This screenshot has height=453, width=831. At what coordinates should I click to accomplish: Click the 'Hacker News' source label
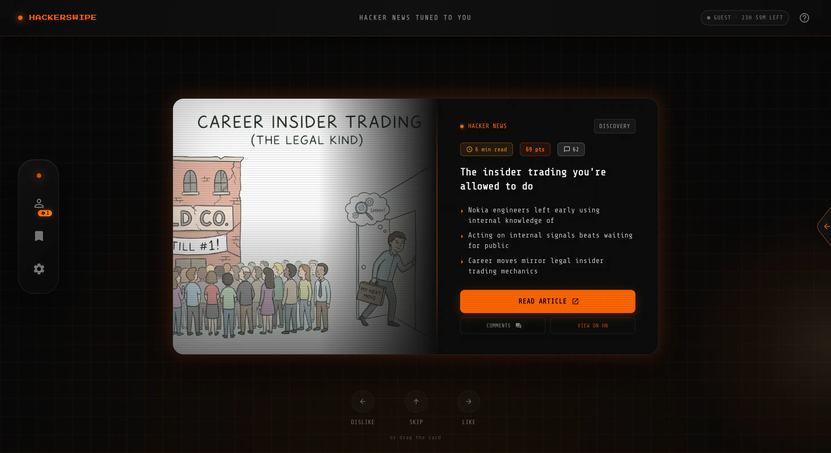coord(487,126)
